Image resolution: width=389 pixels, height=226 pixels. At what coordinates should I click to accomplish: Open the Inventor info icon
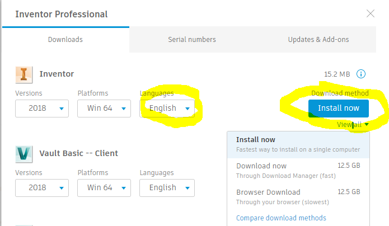[361, 74]
